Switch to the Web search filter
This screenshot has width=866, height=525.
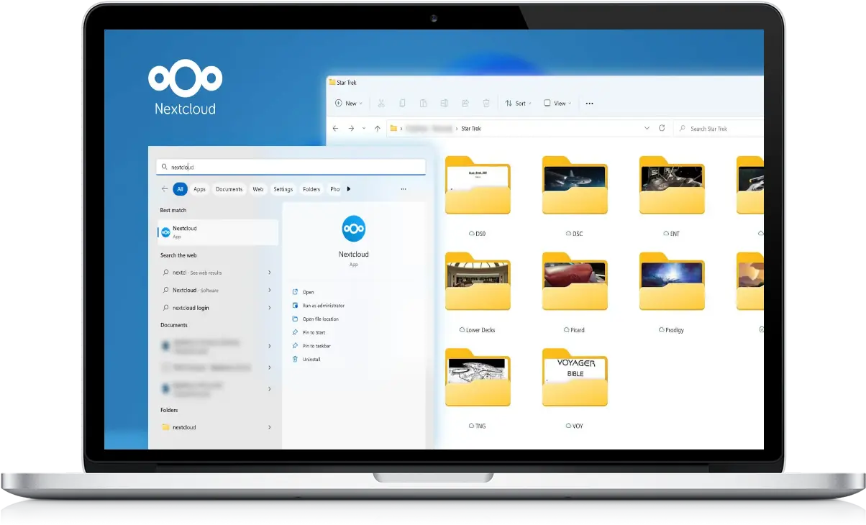pyautogui.click(x=258, y=189)
